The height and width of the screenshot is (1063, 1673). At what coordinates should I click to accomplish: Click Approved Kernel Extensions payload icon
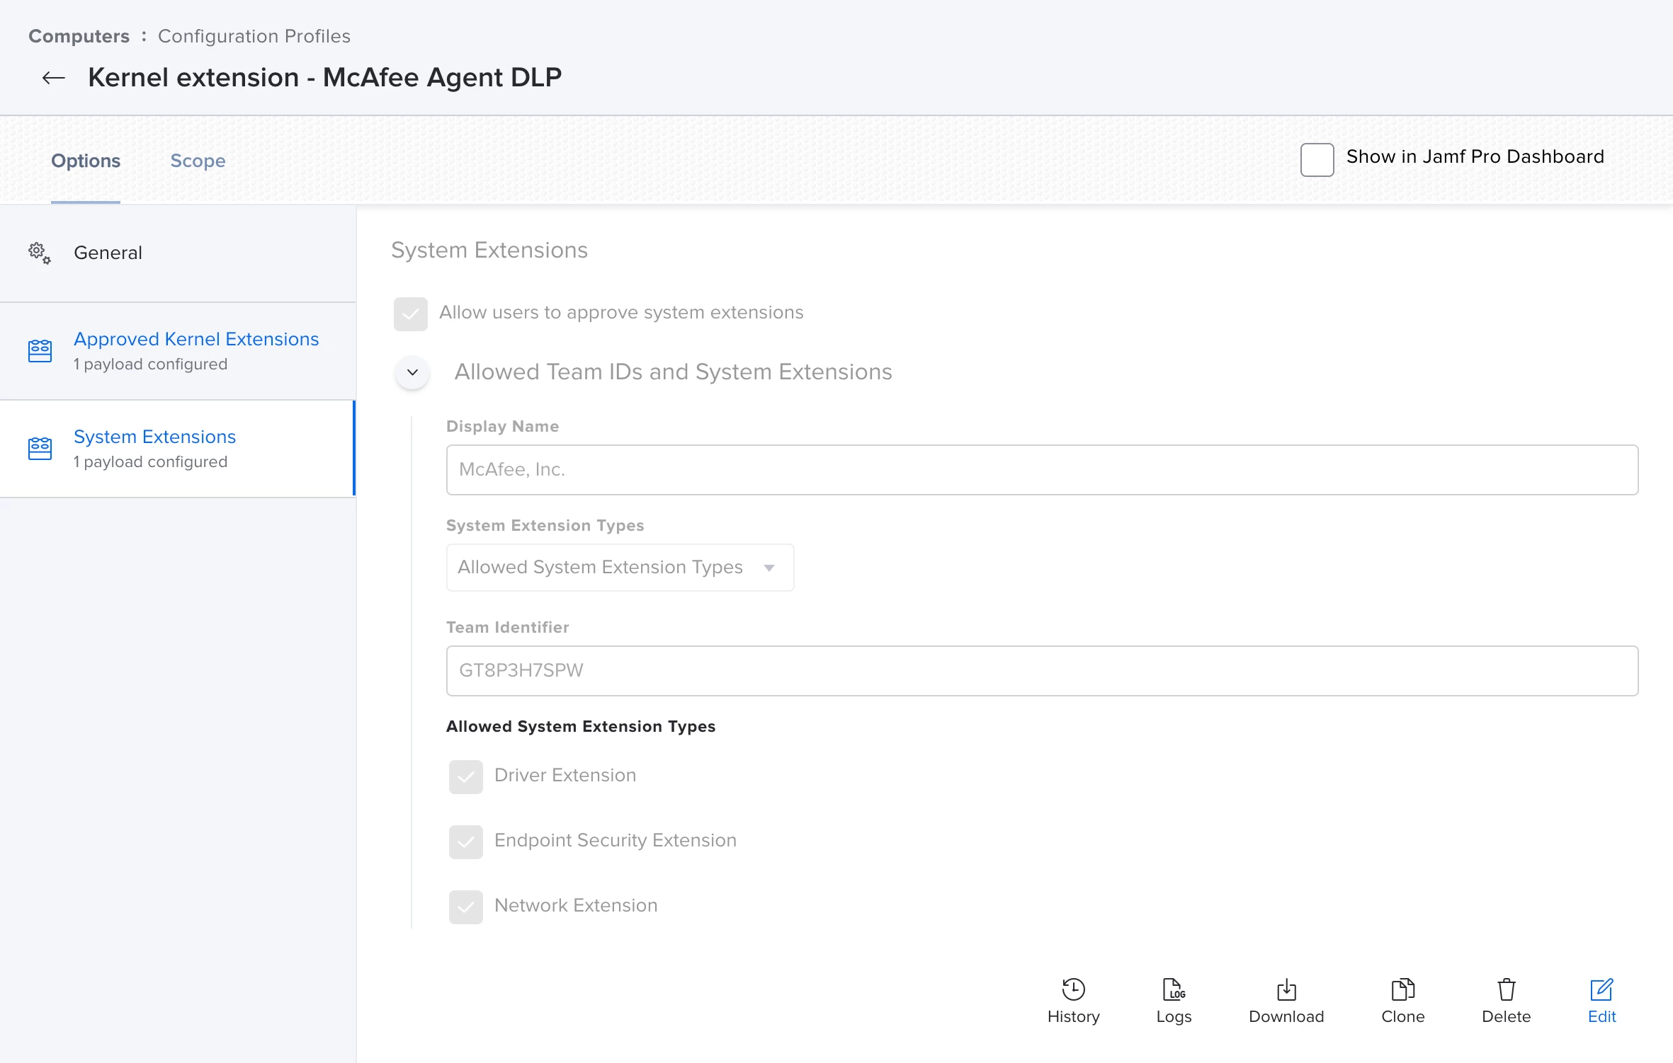point(40,350)
